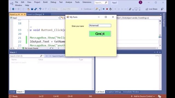
Task: Click the Watch search magnifier icon
Action: coord(41,56)
